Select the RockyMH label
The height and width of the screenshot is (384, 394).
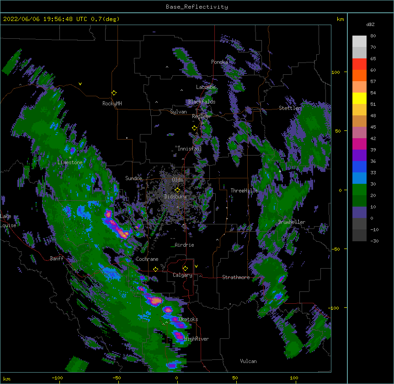tap(112, 104)
